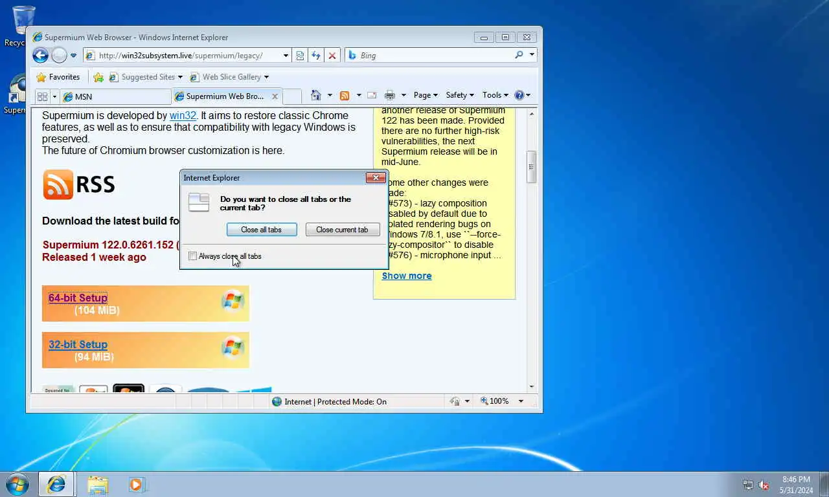Expand the zoom level dropdown arrow
The width and height of the screenshot is (829, 497).
pyautogui.click(x=520, y=401)
